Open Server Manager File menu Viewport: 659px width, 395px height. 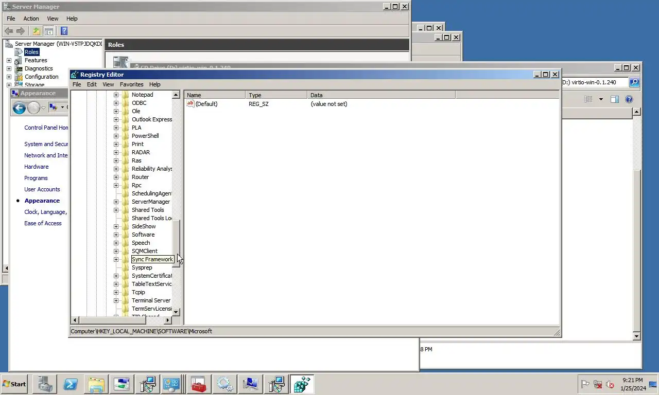(x=11, y=19)
